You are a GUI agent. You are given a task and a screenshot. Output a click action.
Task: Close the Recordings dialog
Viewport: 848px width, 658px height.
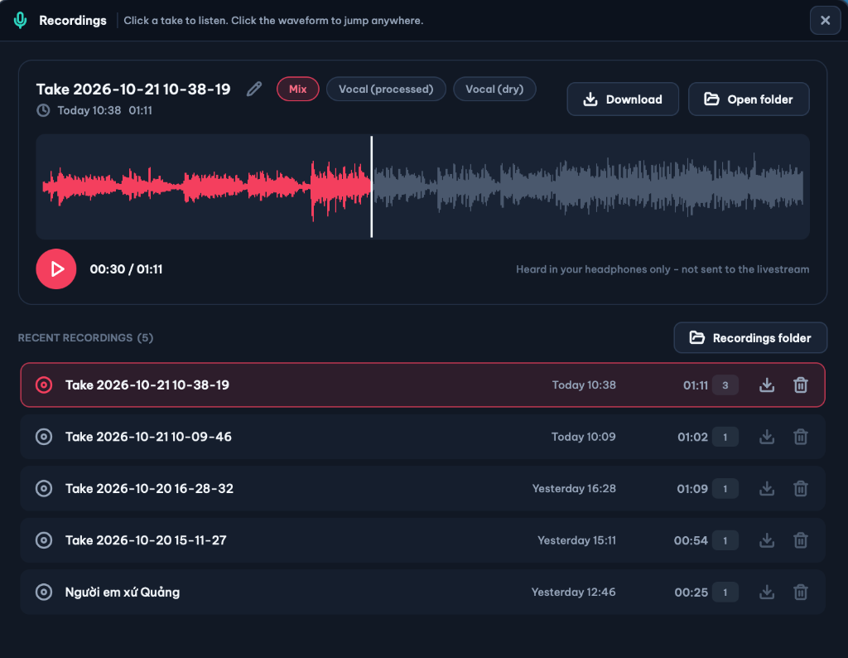coord(826,21)
